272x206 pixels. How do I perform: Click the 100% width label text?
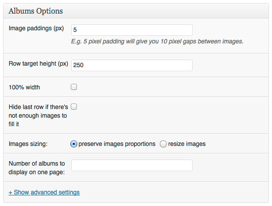(24, 87)
